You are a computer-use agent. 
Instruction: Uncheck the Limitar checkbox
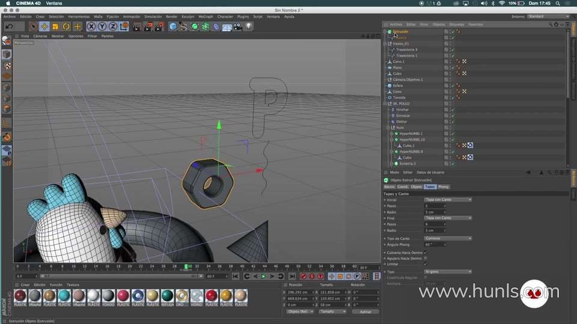(x=426, y=263)
